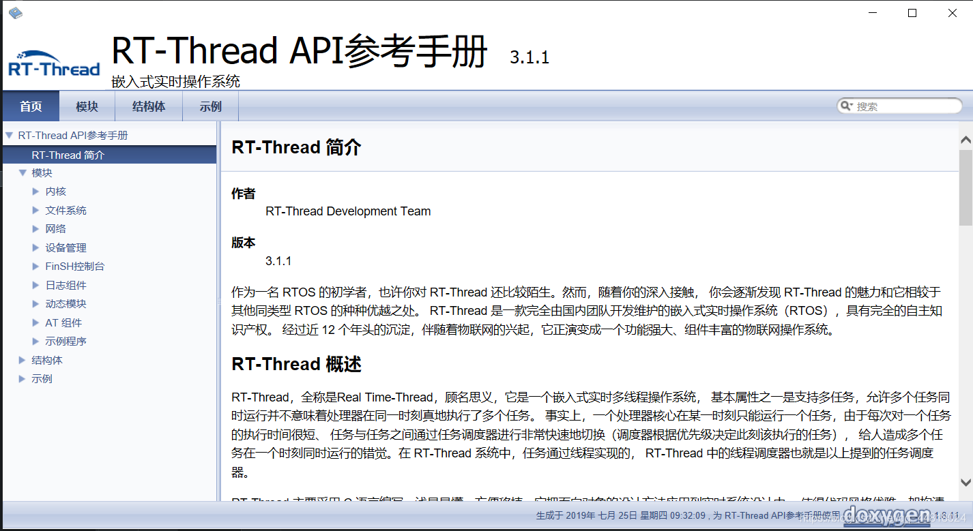Open the 动态模块 module page
This screenshot has width=973, height=531.
[x=66, y=303]
